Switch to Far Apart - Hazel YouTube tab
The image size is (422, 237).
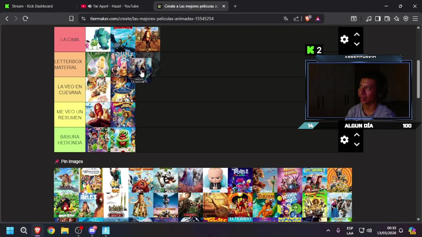(x=114, y=6)
